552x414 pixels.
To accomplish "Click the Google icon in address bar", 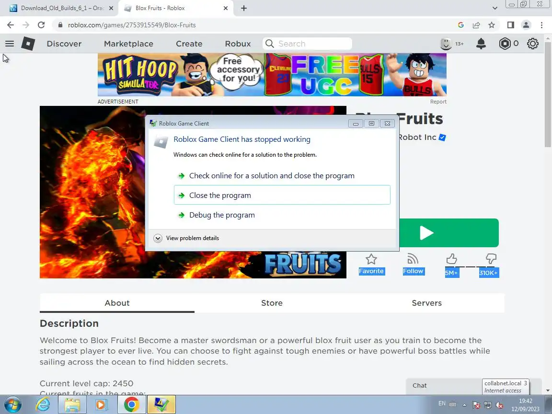I will click(x=461, y=25).
